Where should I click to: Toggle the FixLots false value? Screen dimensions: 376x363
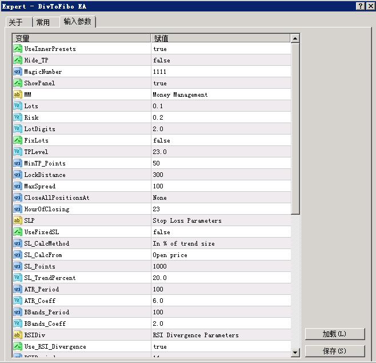pos(221,140)
